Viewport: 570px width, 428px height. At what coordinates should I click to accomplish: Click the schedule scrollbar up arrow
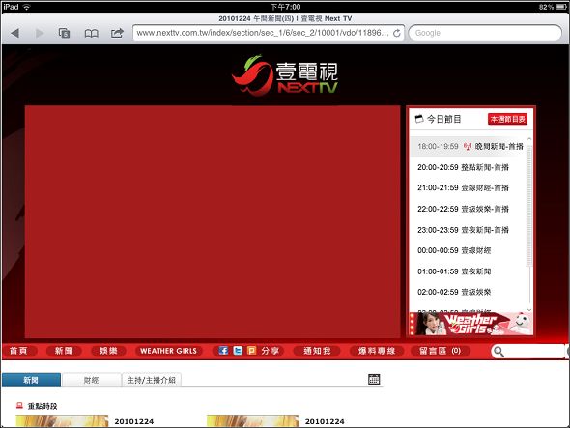click(529, 139)
